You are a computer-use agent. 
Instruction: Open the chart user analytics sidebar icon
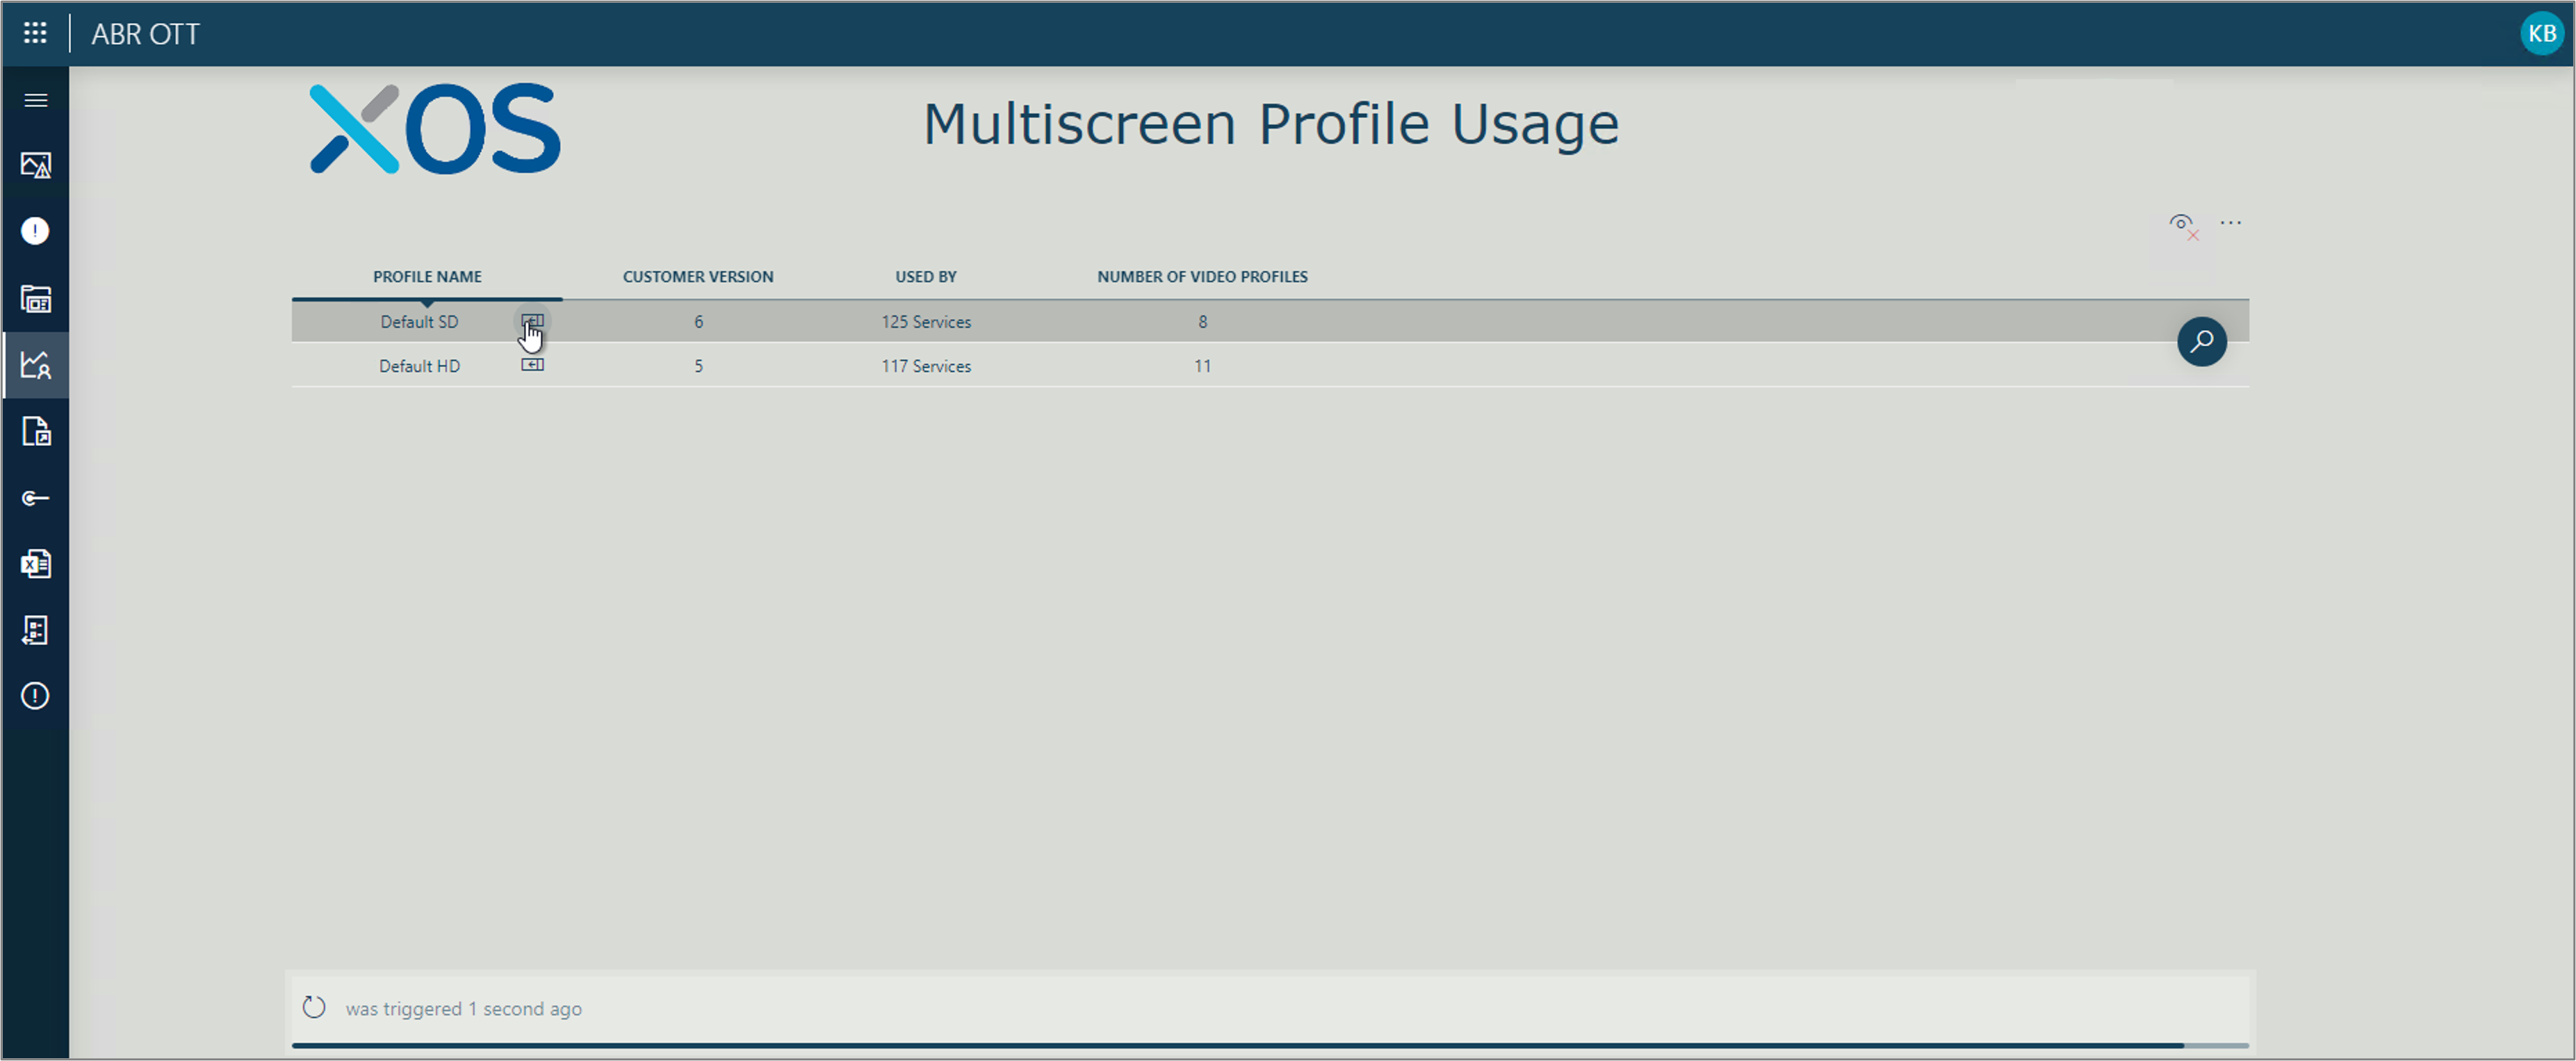coord(36,365)
